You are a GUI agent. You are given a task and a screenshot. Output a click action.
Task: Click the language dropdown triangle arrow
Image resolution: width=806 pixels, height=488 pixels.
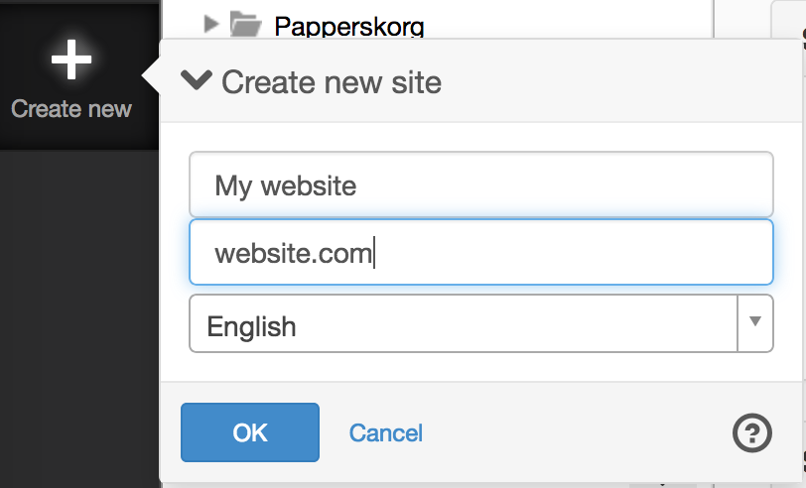[x=755, y=321]
